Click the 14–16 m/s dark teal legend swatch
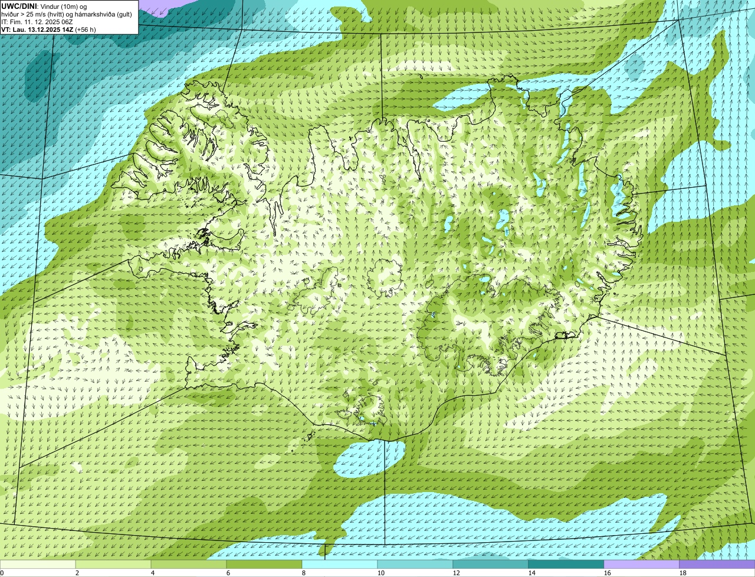 [x=566, y=565]
